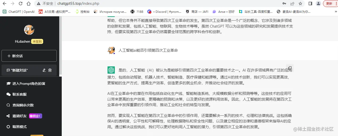Viewport: 338px width, 136px height.
Task: Click the 不安全 site security warning
Action: coord(45,4)
